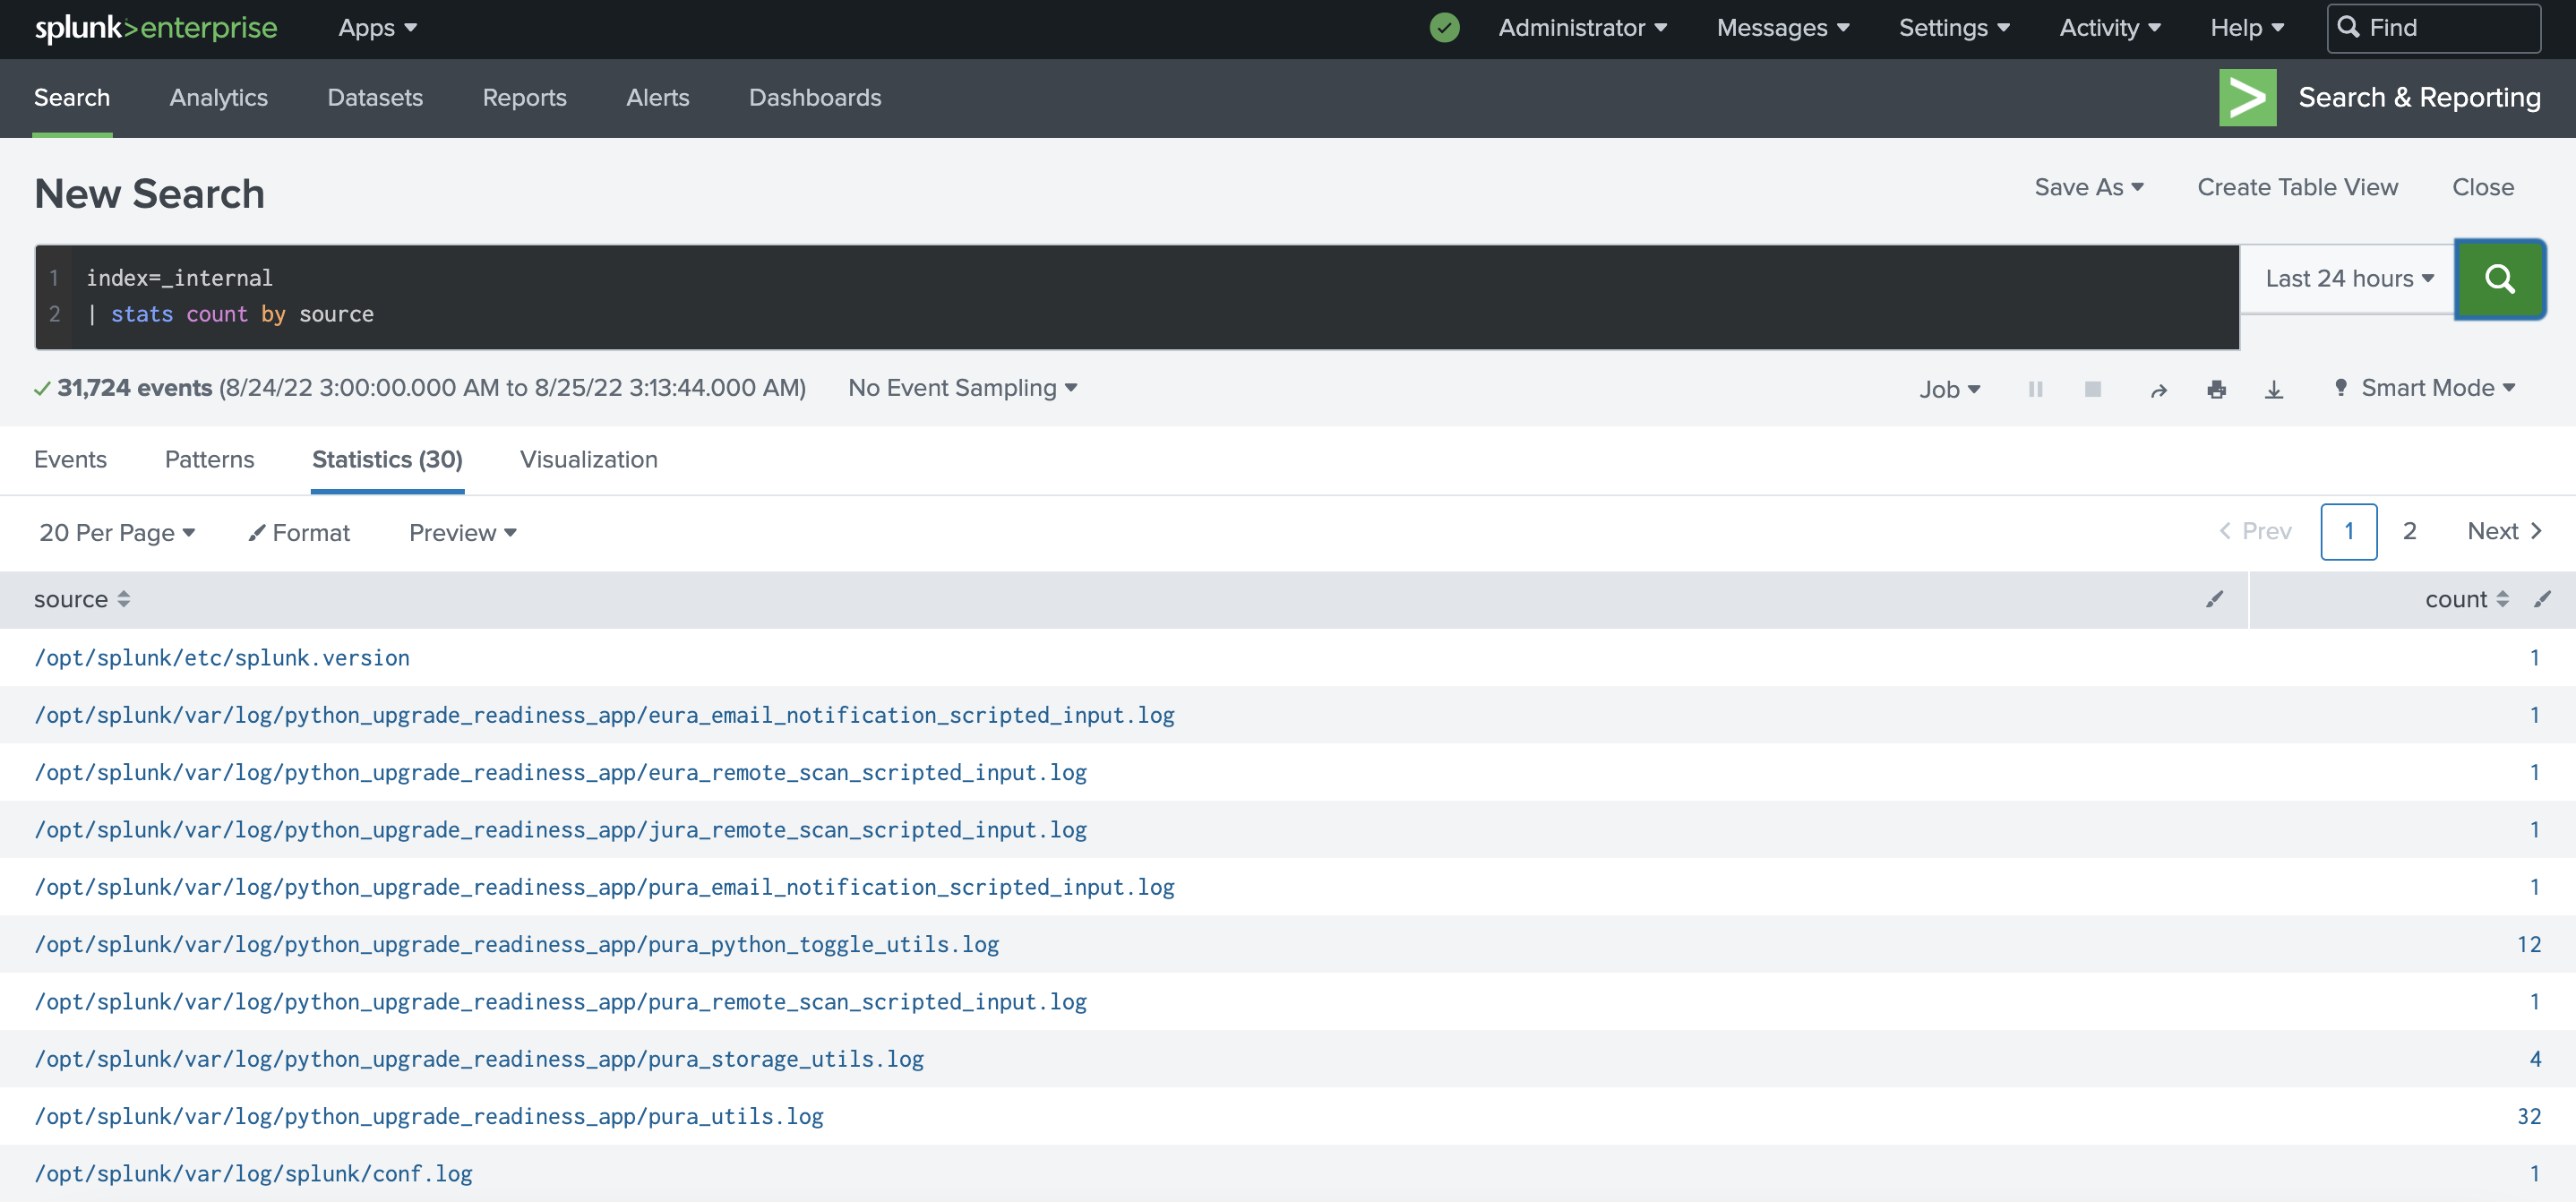Click the Prev page link
The width and height of the screenshot is (2576, 1202).
(x=2255, y=531)
